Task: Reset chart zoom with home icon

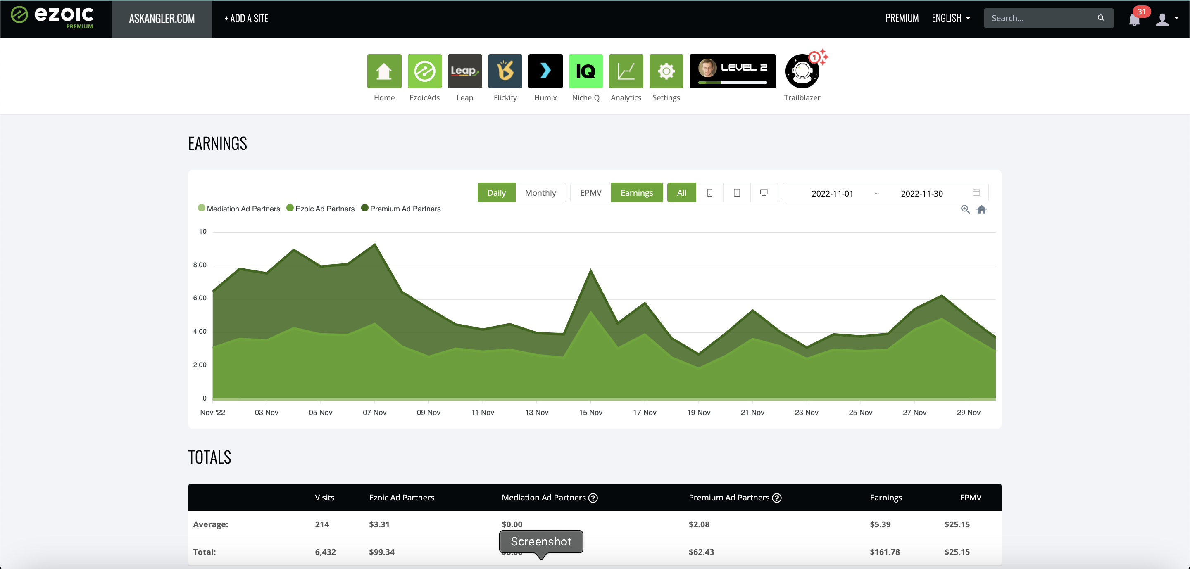Action: [x=982, y=209]
